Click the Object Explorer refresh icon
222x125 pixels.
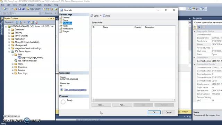click(x=32, y=22)
